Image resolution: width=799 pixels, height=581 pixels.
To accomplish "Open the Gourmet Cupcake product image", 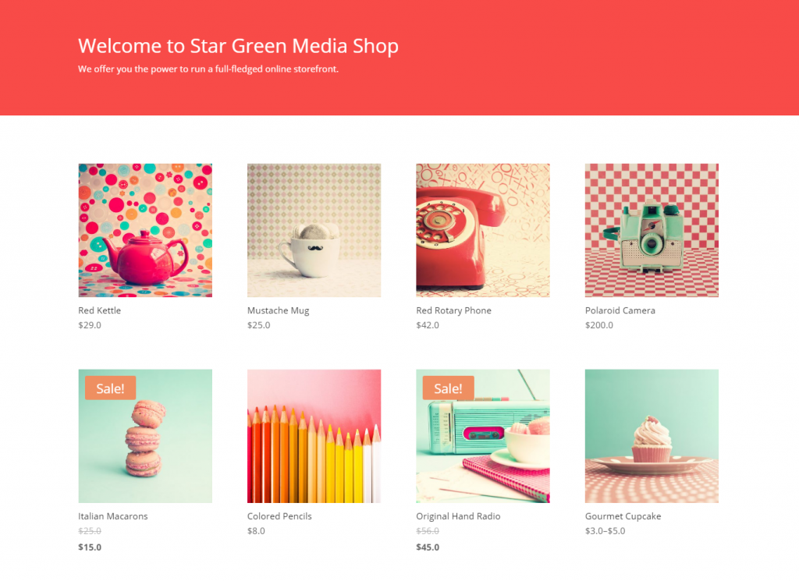I will [652, 436].
